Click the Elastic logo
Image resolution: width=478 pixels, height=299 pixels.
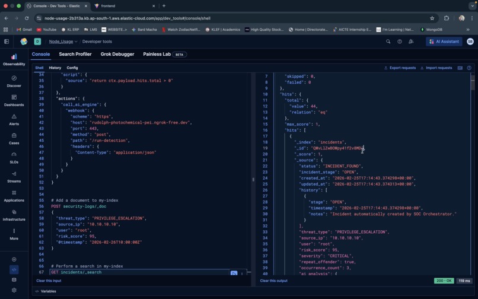24,42
